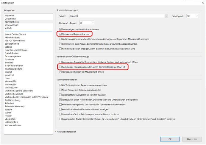Open Suchen category
This screenshot has width=206, height=145.
8,113
